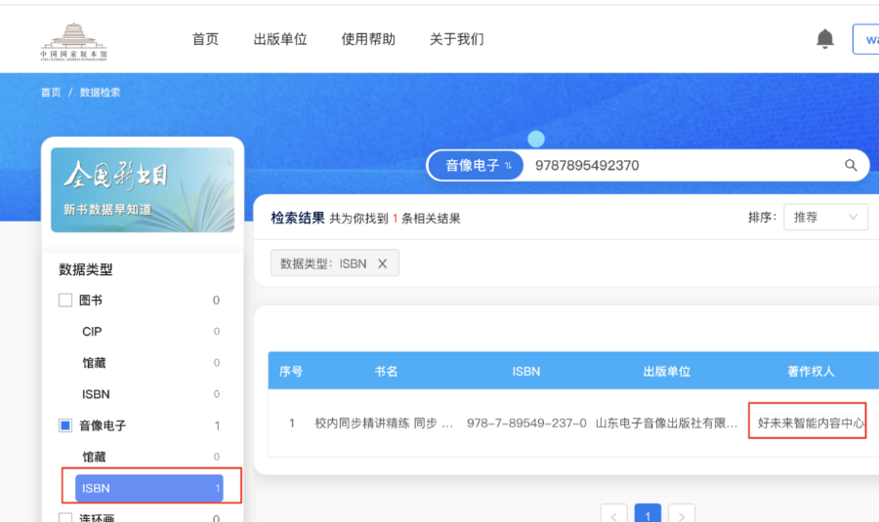Image resolution: width=879 pixels, height=522 pixels.
Task: Check the 连环画 checkbox
Action: (65, 517)
